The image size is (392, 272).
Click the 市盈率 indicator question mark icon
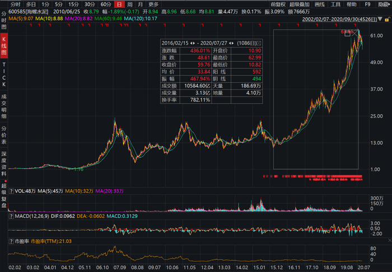(11, 241)
